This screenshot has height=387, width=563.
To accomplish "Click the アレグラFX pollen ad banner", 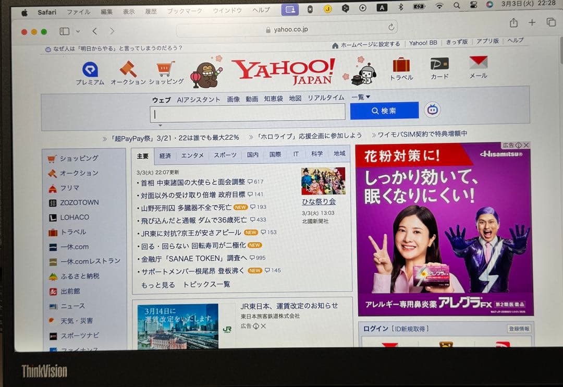I will pos(445,230).
